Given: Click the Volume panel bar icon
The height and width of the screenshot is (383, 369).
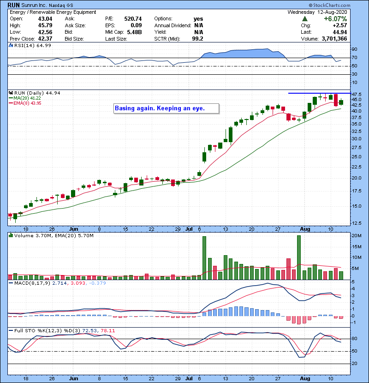Looking at the screenshot, I should pos(11,235).
